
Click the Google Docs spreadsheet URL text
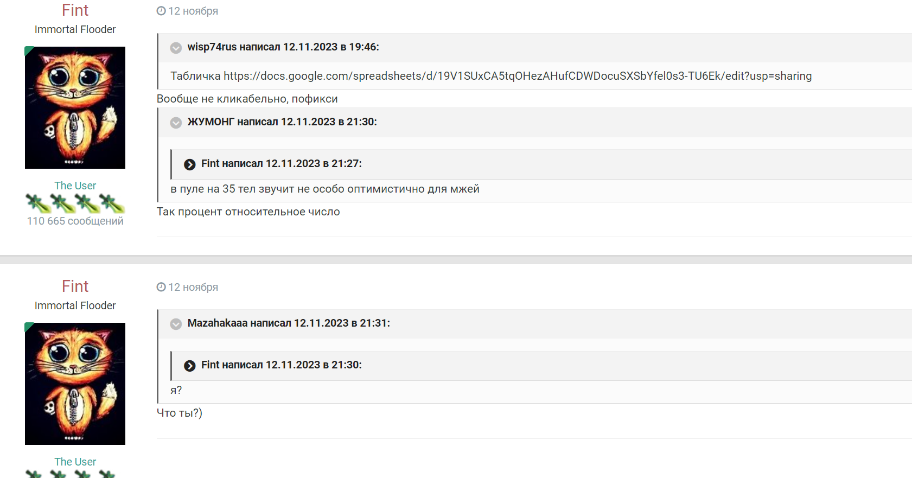pyautogui.click(x=517, y=76)
